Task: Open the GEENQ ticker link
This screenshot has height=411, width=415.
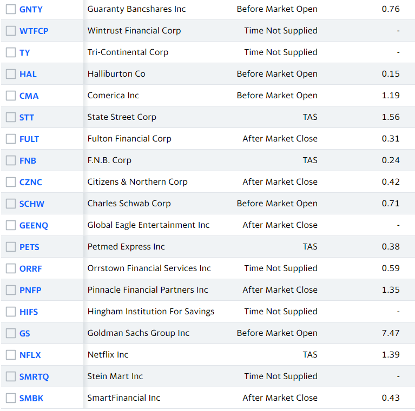Action: coord(34,226)
